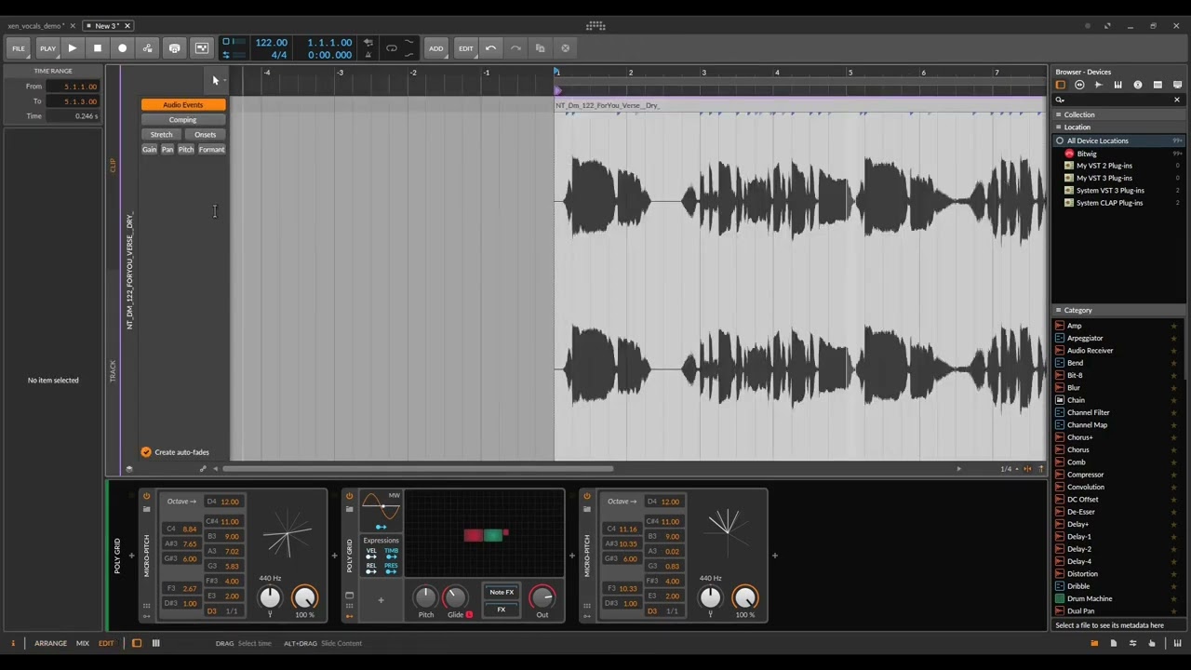This screenshot has width=1191, height=670.
Task: Toggle power of the Poly Grid device
Action: (x=350, y=497)
